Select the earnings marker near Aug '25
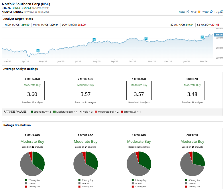The width and height of the screenshot is (224, 189). click(x=94, y=39)
